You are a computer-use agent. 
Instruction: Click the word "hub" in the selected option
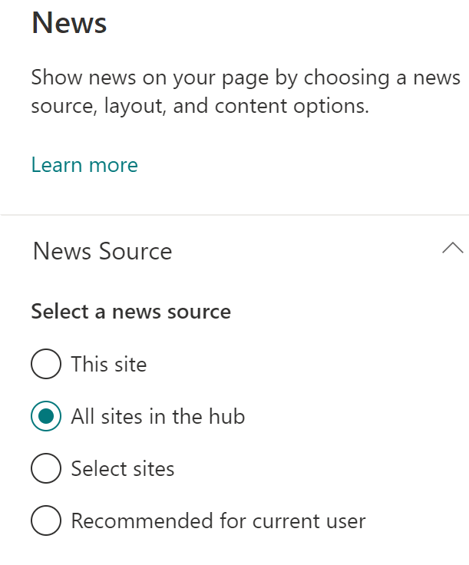[226, 416]
